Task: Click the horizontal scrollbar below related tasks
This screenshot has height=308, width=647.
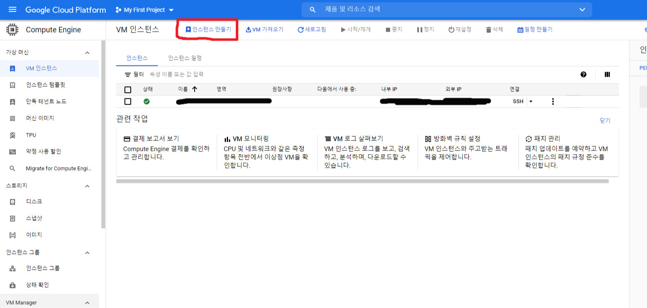Action: click(x=362, y=181)
